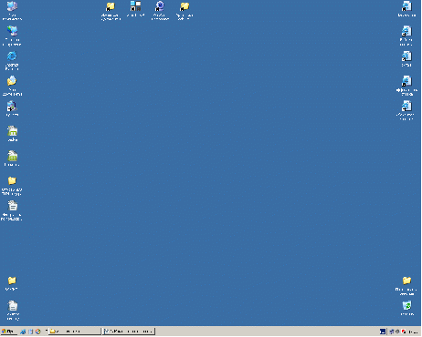
Task: Click the red system tray icon
Action: [x=404, y=332]
